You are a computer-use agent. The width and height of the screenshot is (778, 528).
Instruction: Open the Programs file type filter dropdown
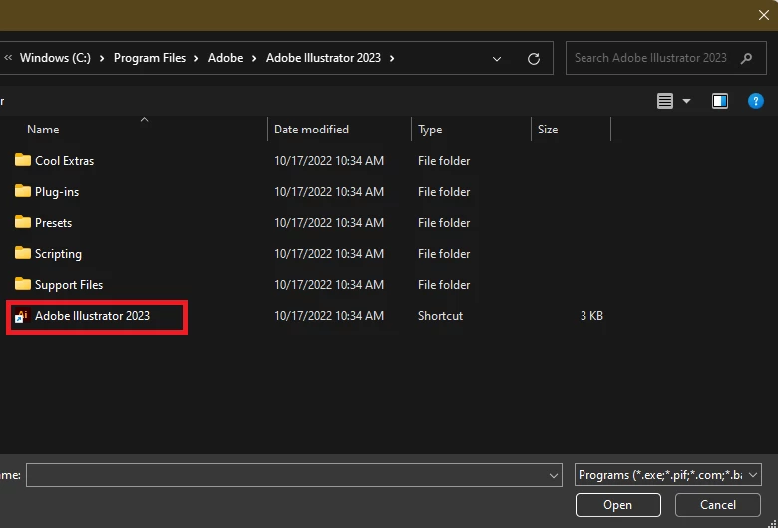click(x=753, y=475)
